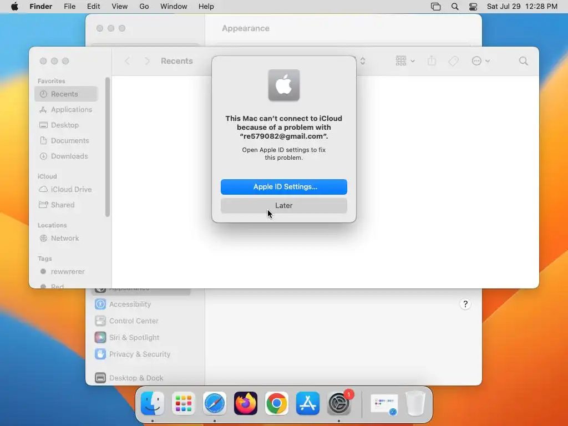Screen dimensions: 568x426
Task: Open the Help menu
Action: [206, 7]
